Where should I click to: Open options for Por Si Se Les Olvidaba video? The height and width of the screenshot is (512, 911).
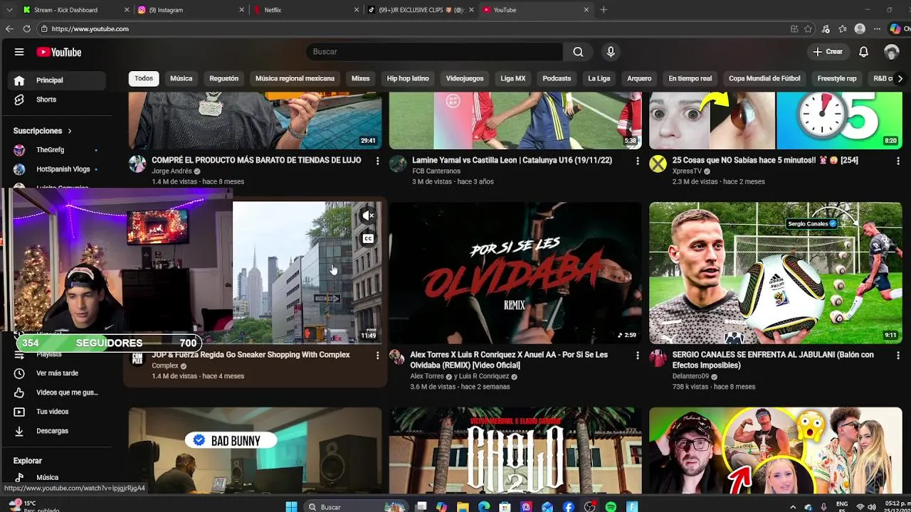(637, 356)
